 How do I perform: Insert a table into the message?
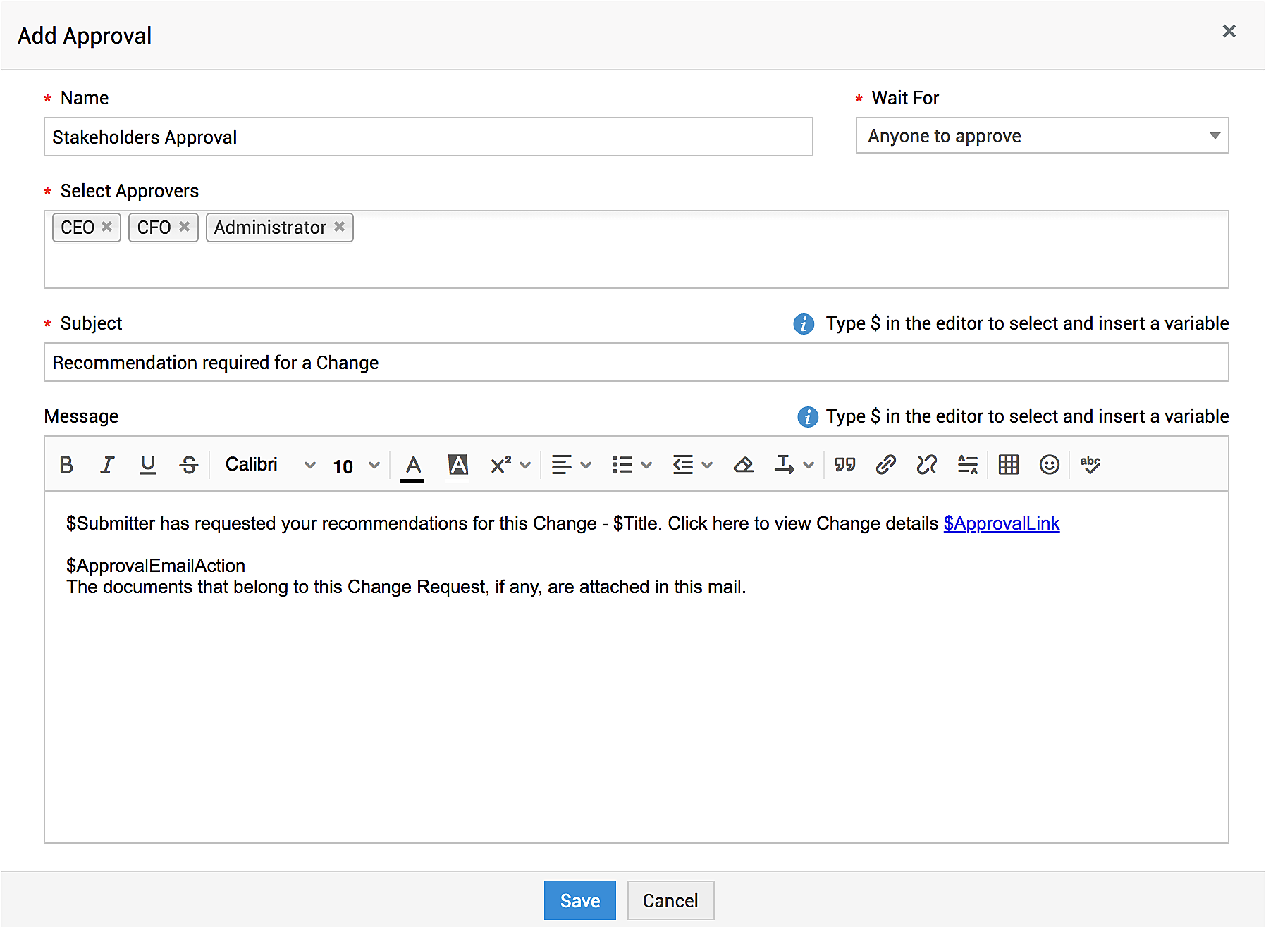coord(1008,465)
